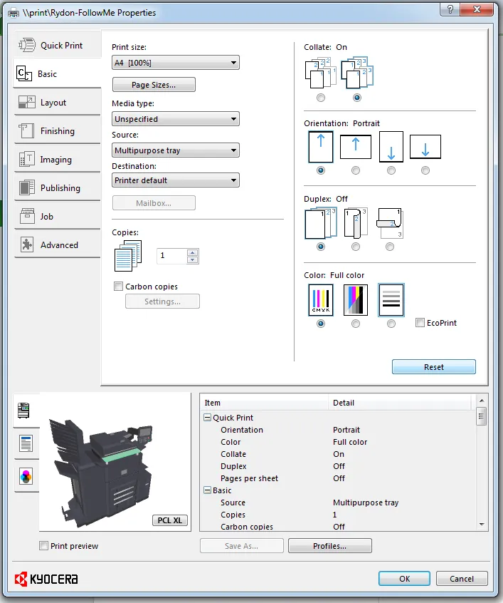Open the Destination Printer default dropdown
The image size is (503, 603).
[176, 180]
